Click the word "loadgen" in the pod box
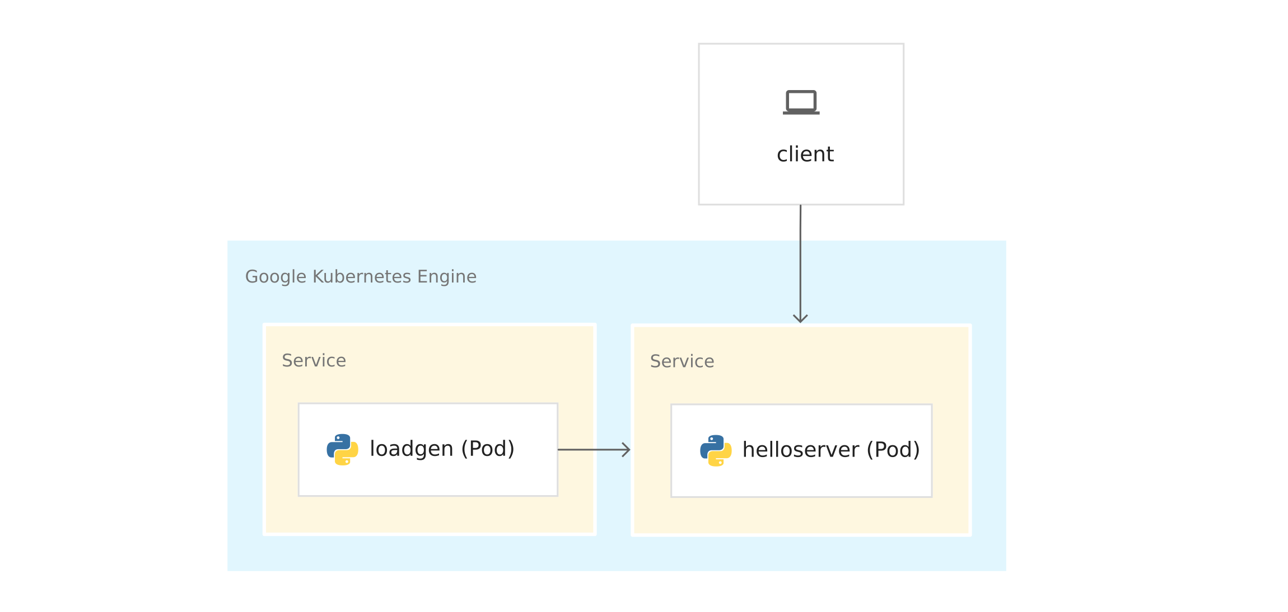 411,449
